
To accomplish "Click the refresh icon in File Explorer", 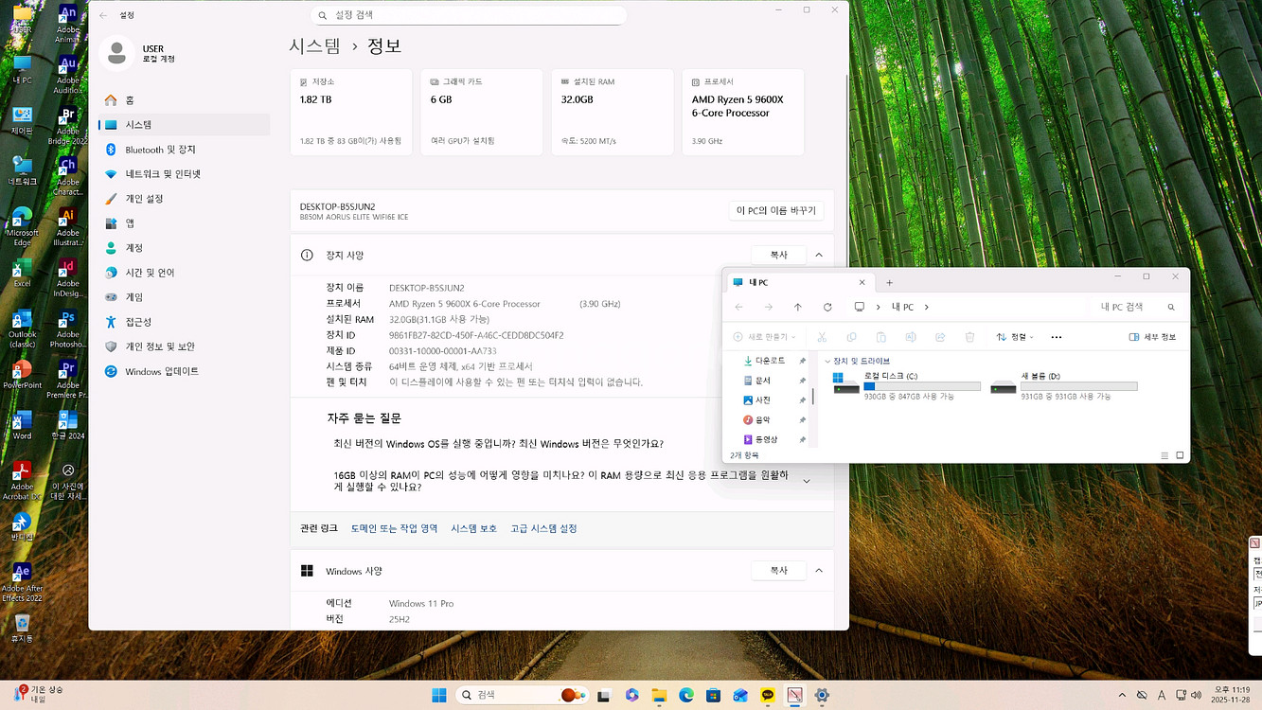I will [825, 306].
